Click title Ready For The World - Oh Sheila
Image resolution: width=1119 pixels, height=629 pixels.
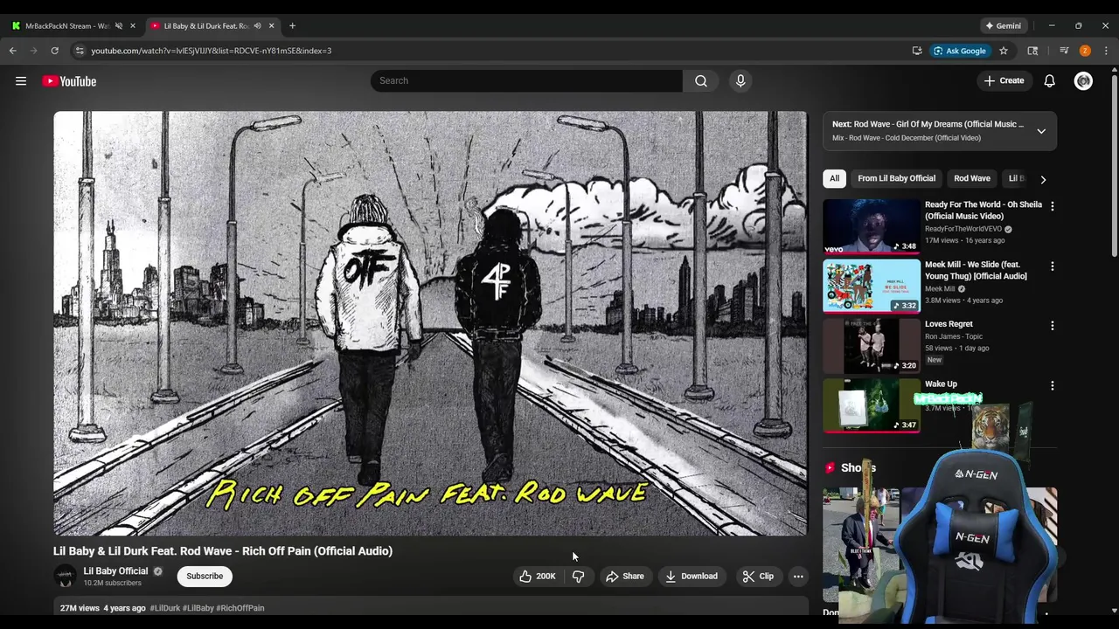tap(983, 211)
